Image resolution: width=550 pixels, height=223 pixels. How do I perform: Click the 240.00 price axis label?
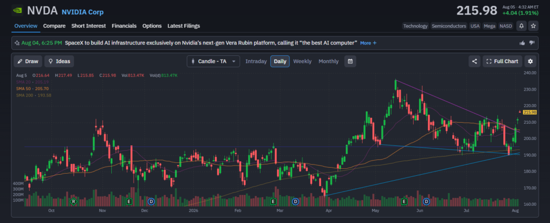[530, 73]
